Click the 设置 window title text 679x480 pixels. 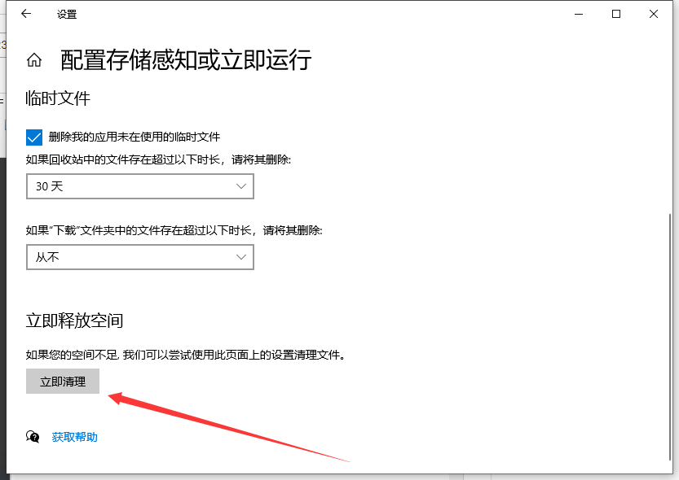[67, 14]
